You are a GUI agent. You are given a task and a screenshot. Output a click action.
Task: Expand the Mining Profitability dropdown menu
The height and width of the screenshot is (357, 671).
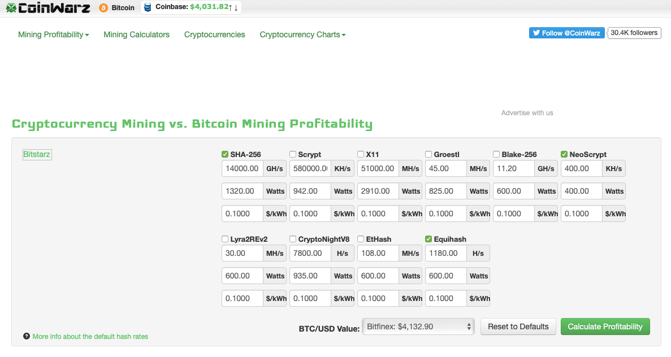[x=54, y=34]
